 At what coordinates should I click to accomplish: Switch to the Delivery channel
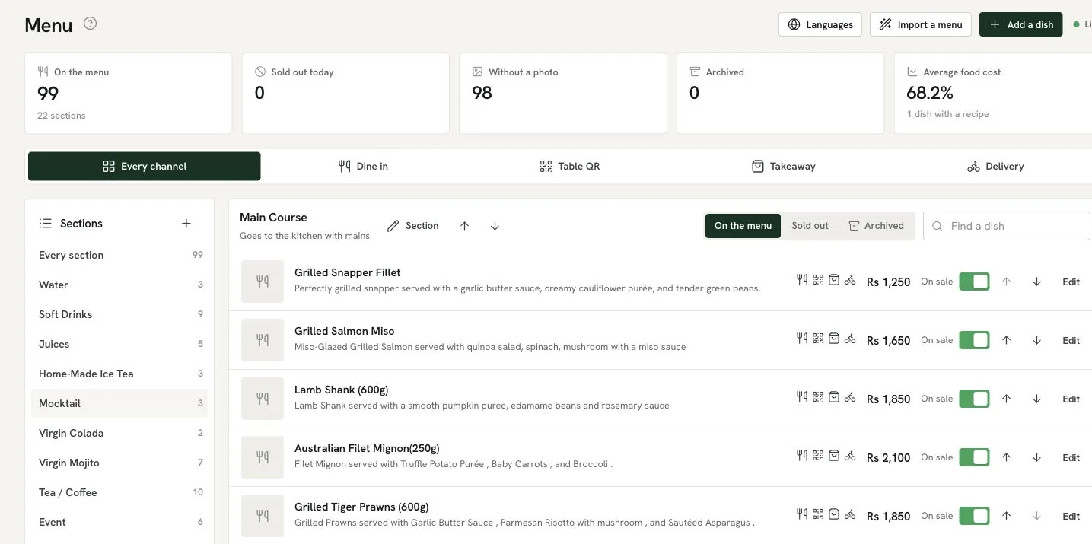click(x=995, y=167)
